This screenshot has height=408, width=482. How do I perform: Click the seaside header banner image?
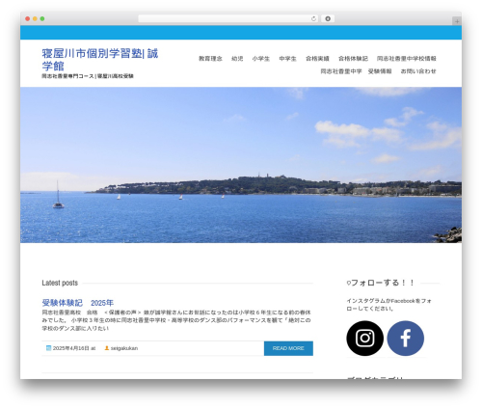241,165
